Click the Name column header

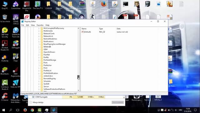[84, 29]
